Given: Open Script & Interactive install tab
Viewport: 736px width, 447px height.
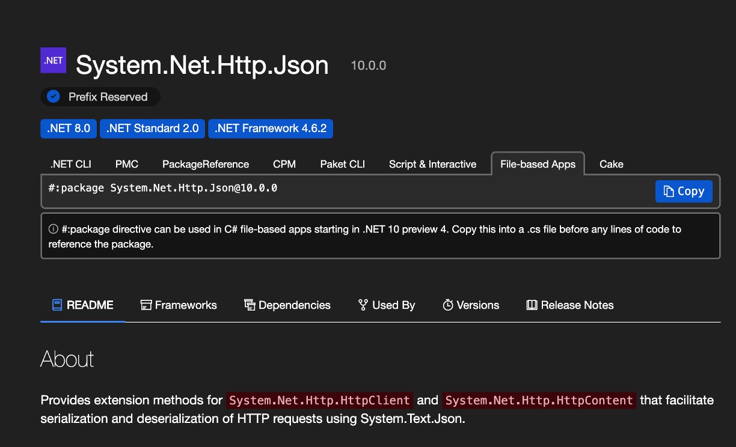Looking at the screenshot, I should pyautogui.click(x=432, y=164).
